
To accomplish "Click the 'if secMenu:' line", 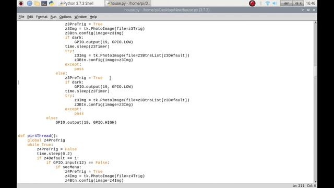I will (68, 167).
